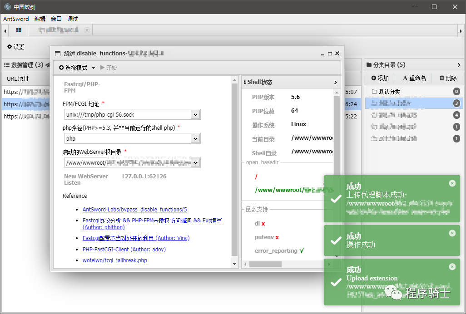Select the category with count 4
Image resolution: width=466 pixels, height=314 pixels.
point(413,115)
